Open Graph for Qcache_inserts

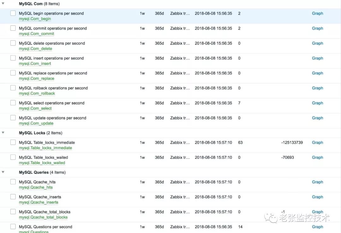click(317, 197)
